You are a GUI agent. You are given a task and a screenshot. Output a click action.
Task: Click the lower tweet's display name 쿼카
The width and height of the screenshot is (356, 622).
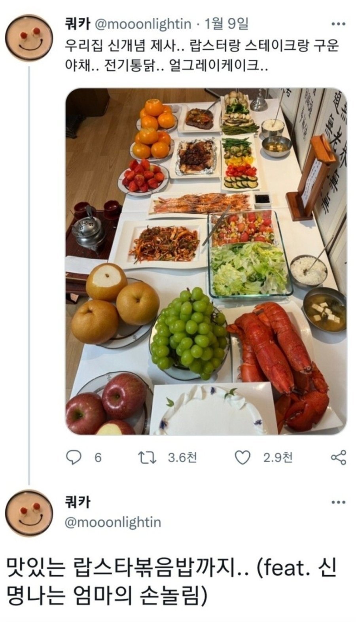click(x=78, y=503)
